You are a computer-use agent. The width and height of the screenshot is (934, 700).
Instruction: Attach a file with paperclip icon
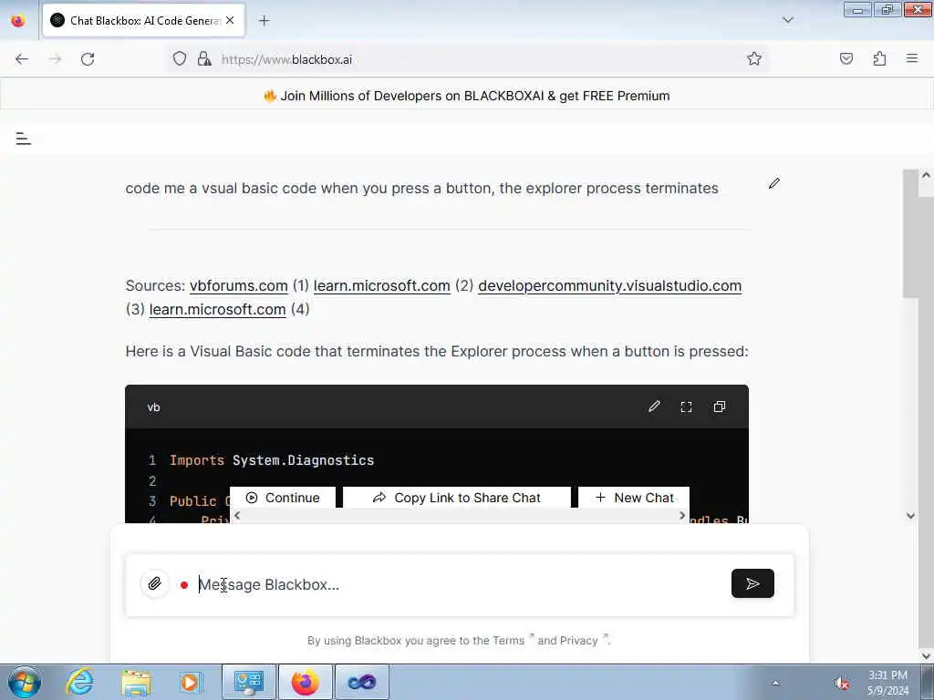(155, 583)
